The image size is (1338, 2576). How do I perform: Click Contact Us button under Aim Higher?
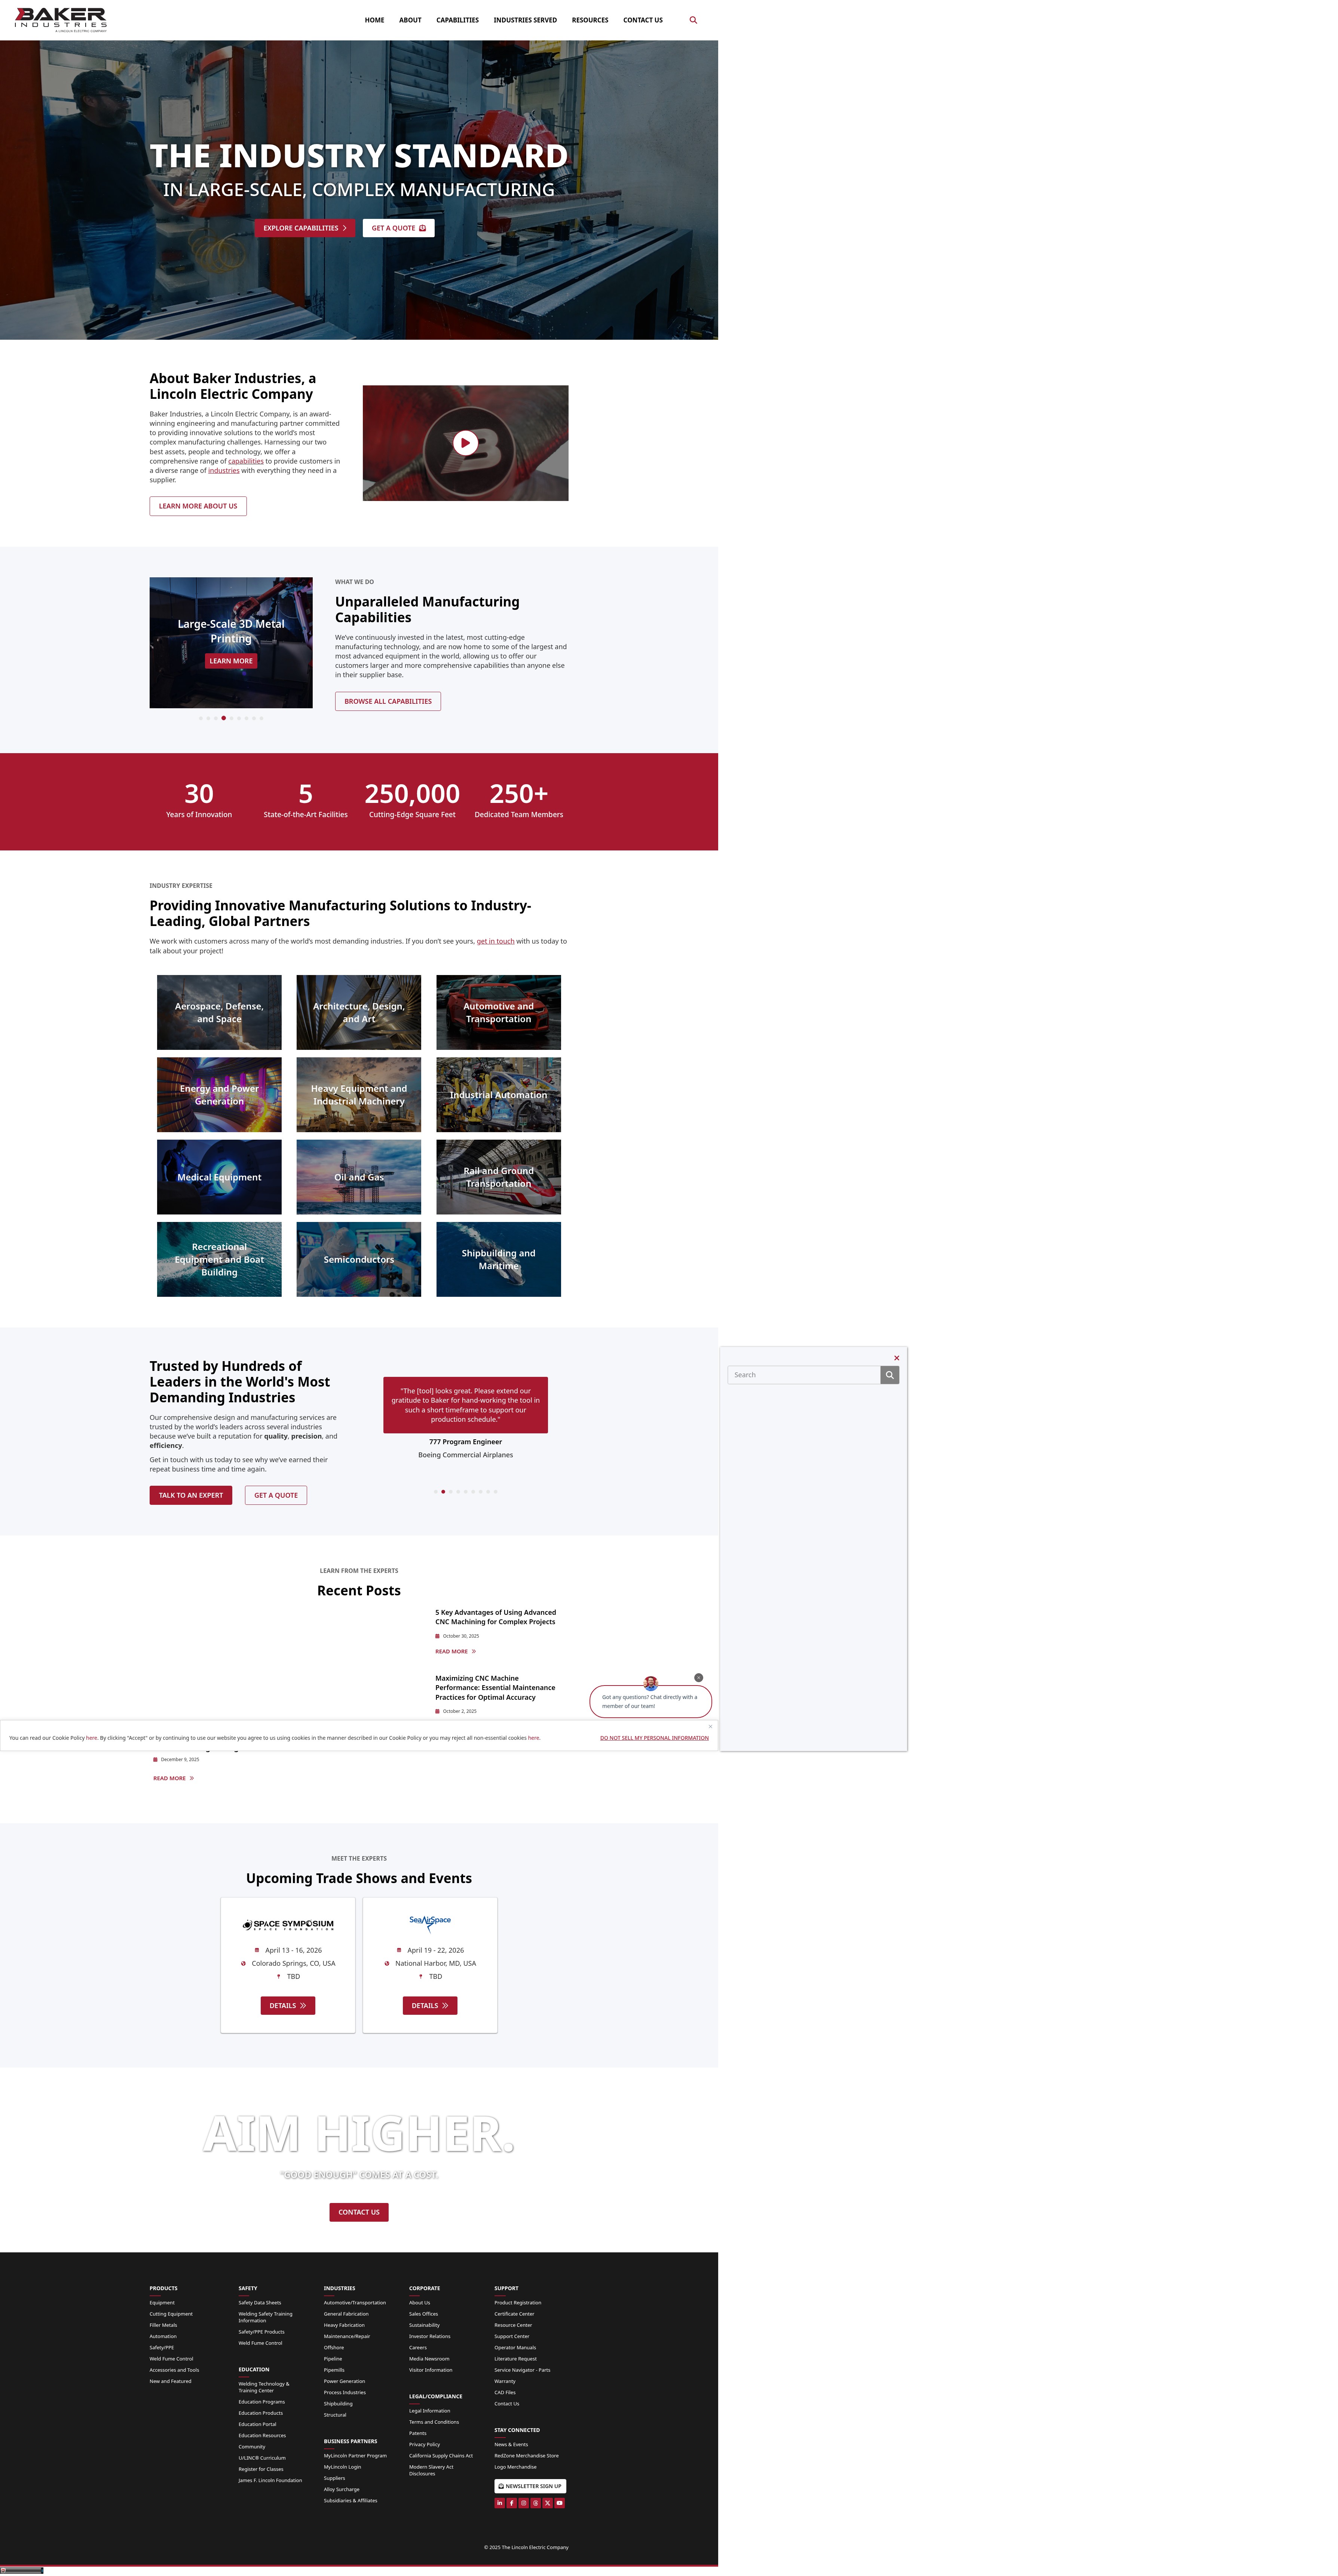coord(359,2212)
